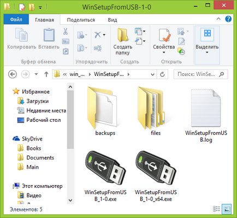Click New folder icon in quick access toolbar
237x218 pixels.
[x=32, y=7]
